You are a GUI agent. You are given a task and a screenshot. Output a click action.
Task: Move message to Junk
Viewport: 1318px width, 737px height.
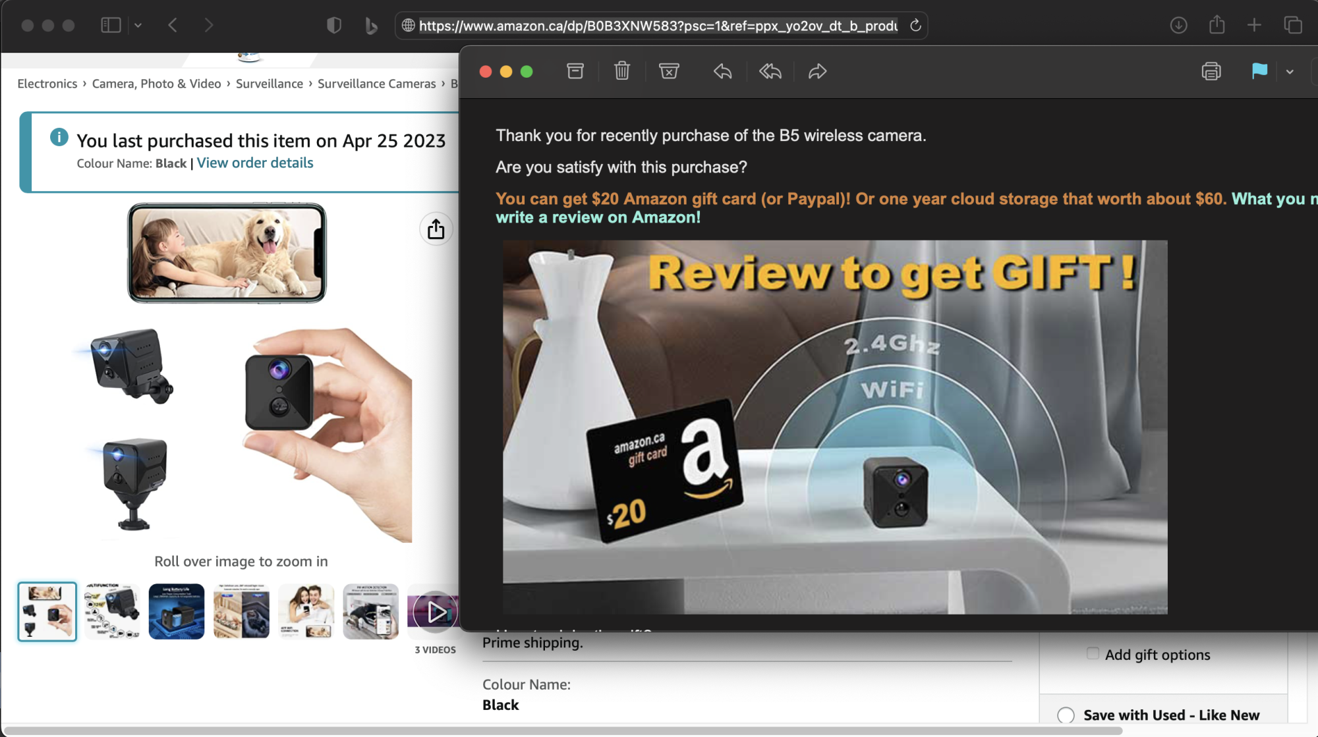click(x=669, y=71)
